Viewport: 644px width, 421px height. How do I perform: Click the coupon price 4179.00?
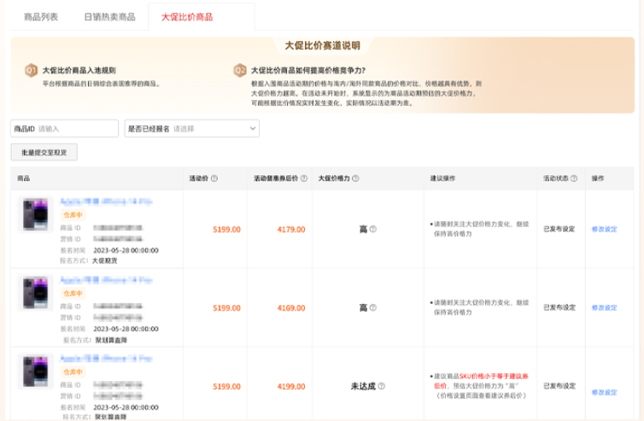[291, 230]
